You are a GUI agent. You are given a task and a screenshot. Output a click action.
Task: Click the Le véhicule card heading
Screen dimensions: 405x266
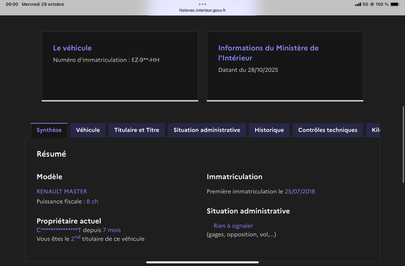point(72,48)
